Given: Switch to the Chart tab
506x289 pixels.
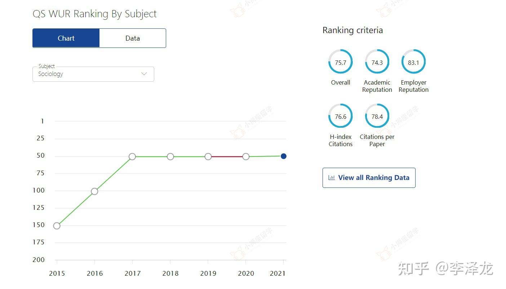Looking at the screenshot, I should pyautogui.click(x=66, y=38).
